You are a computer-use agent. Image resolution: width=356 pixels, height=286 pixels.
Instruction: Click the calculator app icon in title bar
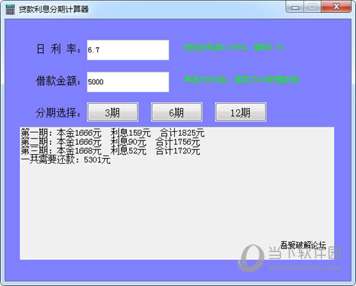(x=10, y=10)
